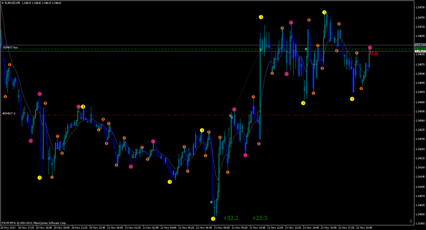Click the "20 Nov 17:25" time axis label
The height and width of the screenshot is (230, 426).
[x=26, y=228]
